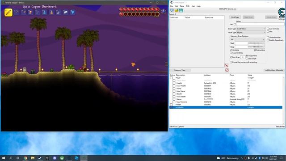This screenshot has width=286, height=161.
Task: Focus the scan Value input field
Action: click(260, 24)
